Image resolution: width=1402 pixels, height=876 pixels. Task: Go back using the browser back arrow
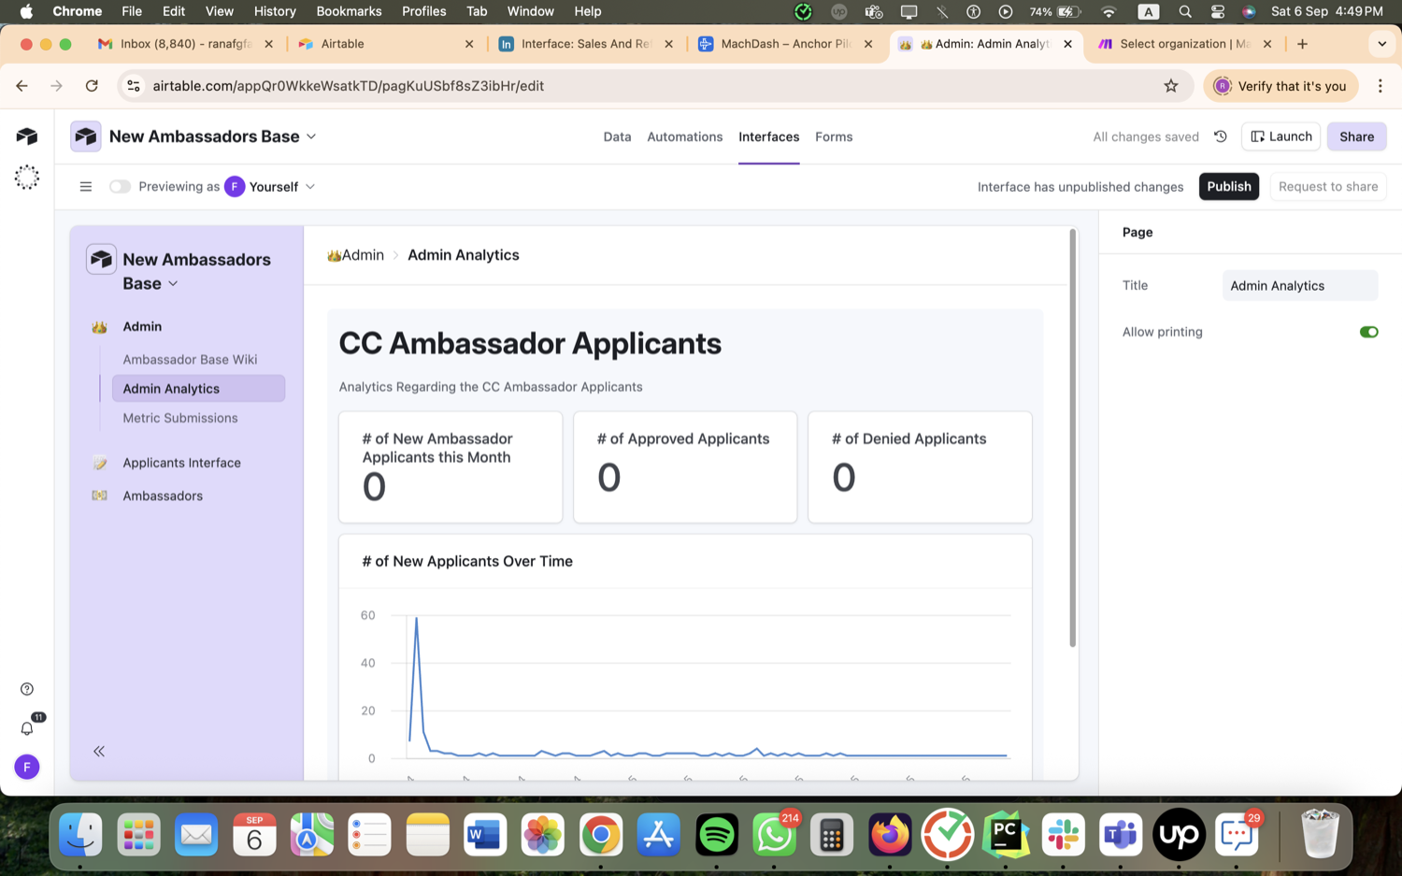tap(22, 86)
